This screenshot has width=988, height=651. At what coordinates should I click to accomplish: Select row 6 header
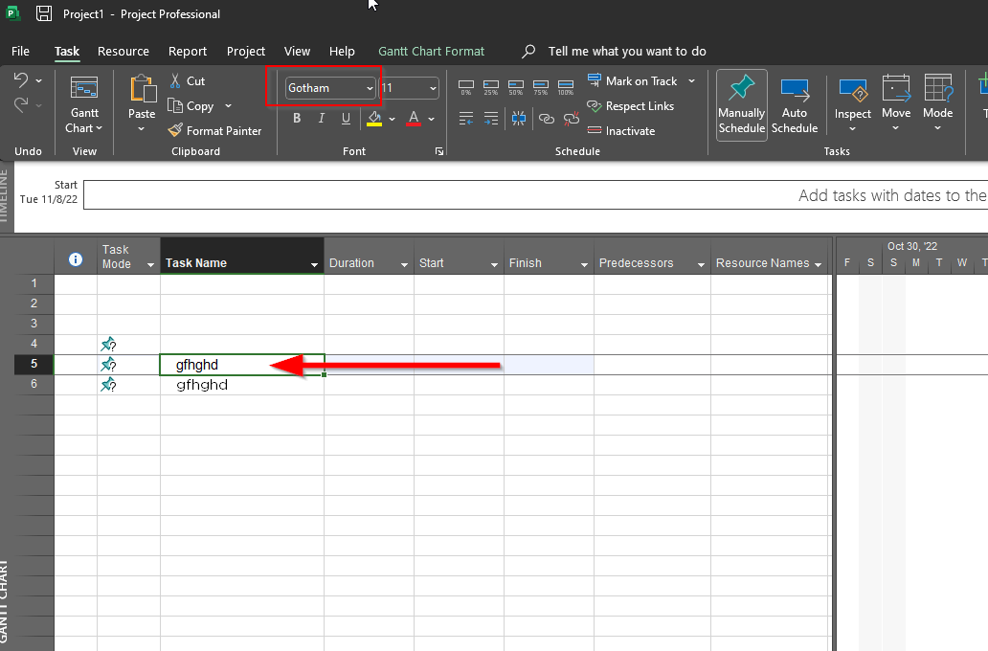coord(34,384)
